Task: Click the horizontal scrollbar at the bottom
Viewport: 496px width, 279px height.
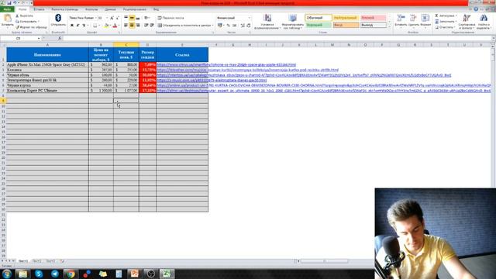Action: tap(324, 261)
